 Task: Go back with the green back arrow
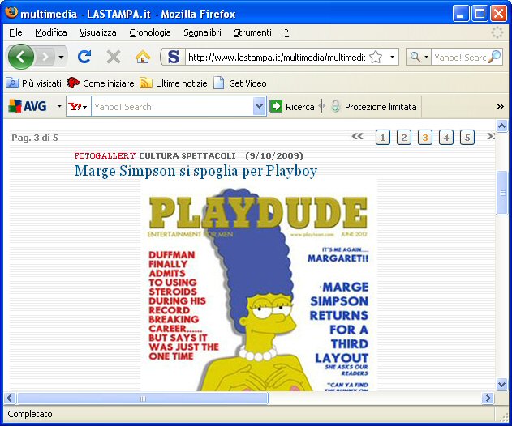click(x=21, y=57)
